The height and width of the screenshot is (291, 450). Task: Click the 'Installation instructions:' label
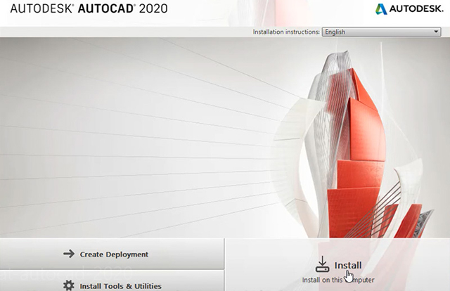tap(286, 32)
